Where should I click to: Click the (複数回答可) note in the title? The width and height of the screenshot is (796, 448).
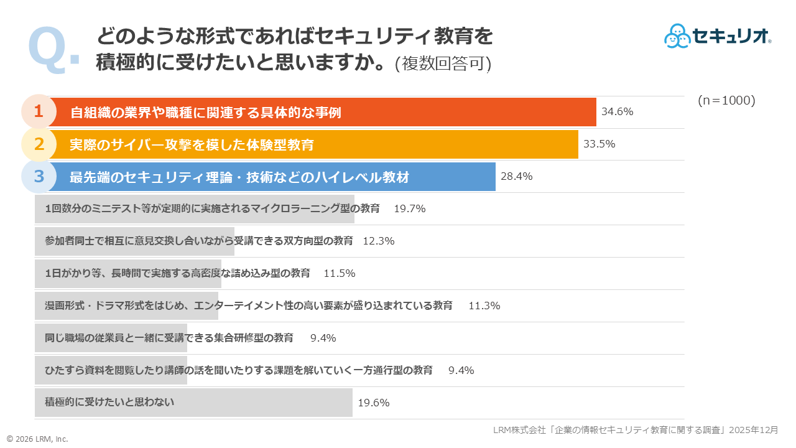tap(443, 64)
